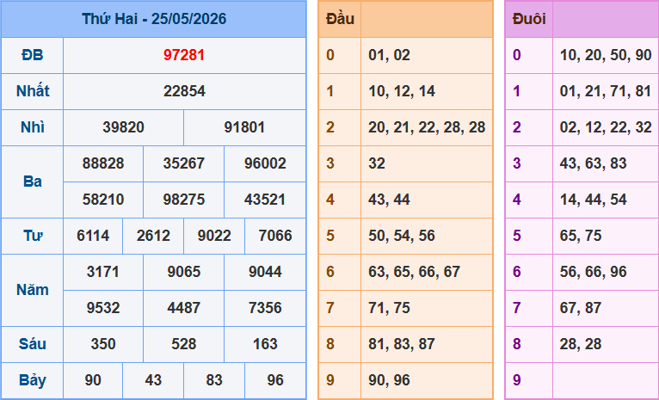Click the Năm number 3171
The image size is (659, 400).
click(103, 272)
